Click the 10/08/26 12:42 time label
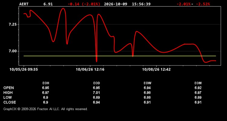Screen dimensions: 227x121 pos(156,70)
